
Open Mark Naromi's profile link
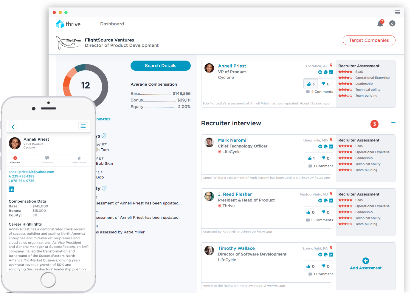[232, 140]
